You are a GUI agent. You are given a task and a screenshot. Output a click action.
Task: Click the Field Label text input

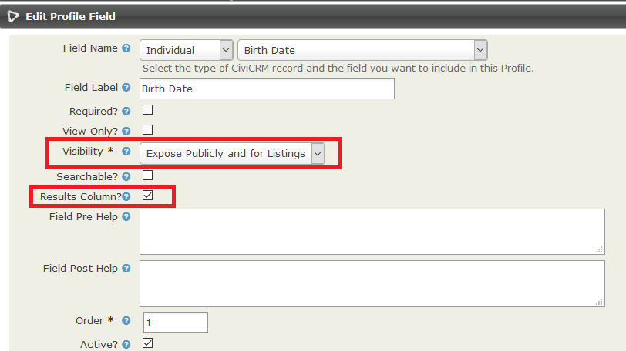[267, 89]
